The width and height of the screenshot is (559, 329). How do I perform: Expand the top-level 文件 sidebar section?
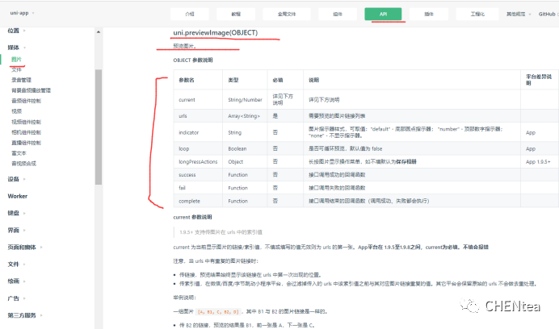tap(16, 264)
